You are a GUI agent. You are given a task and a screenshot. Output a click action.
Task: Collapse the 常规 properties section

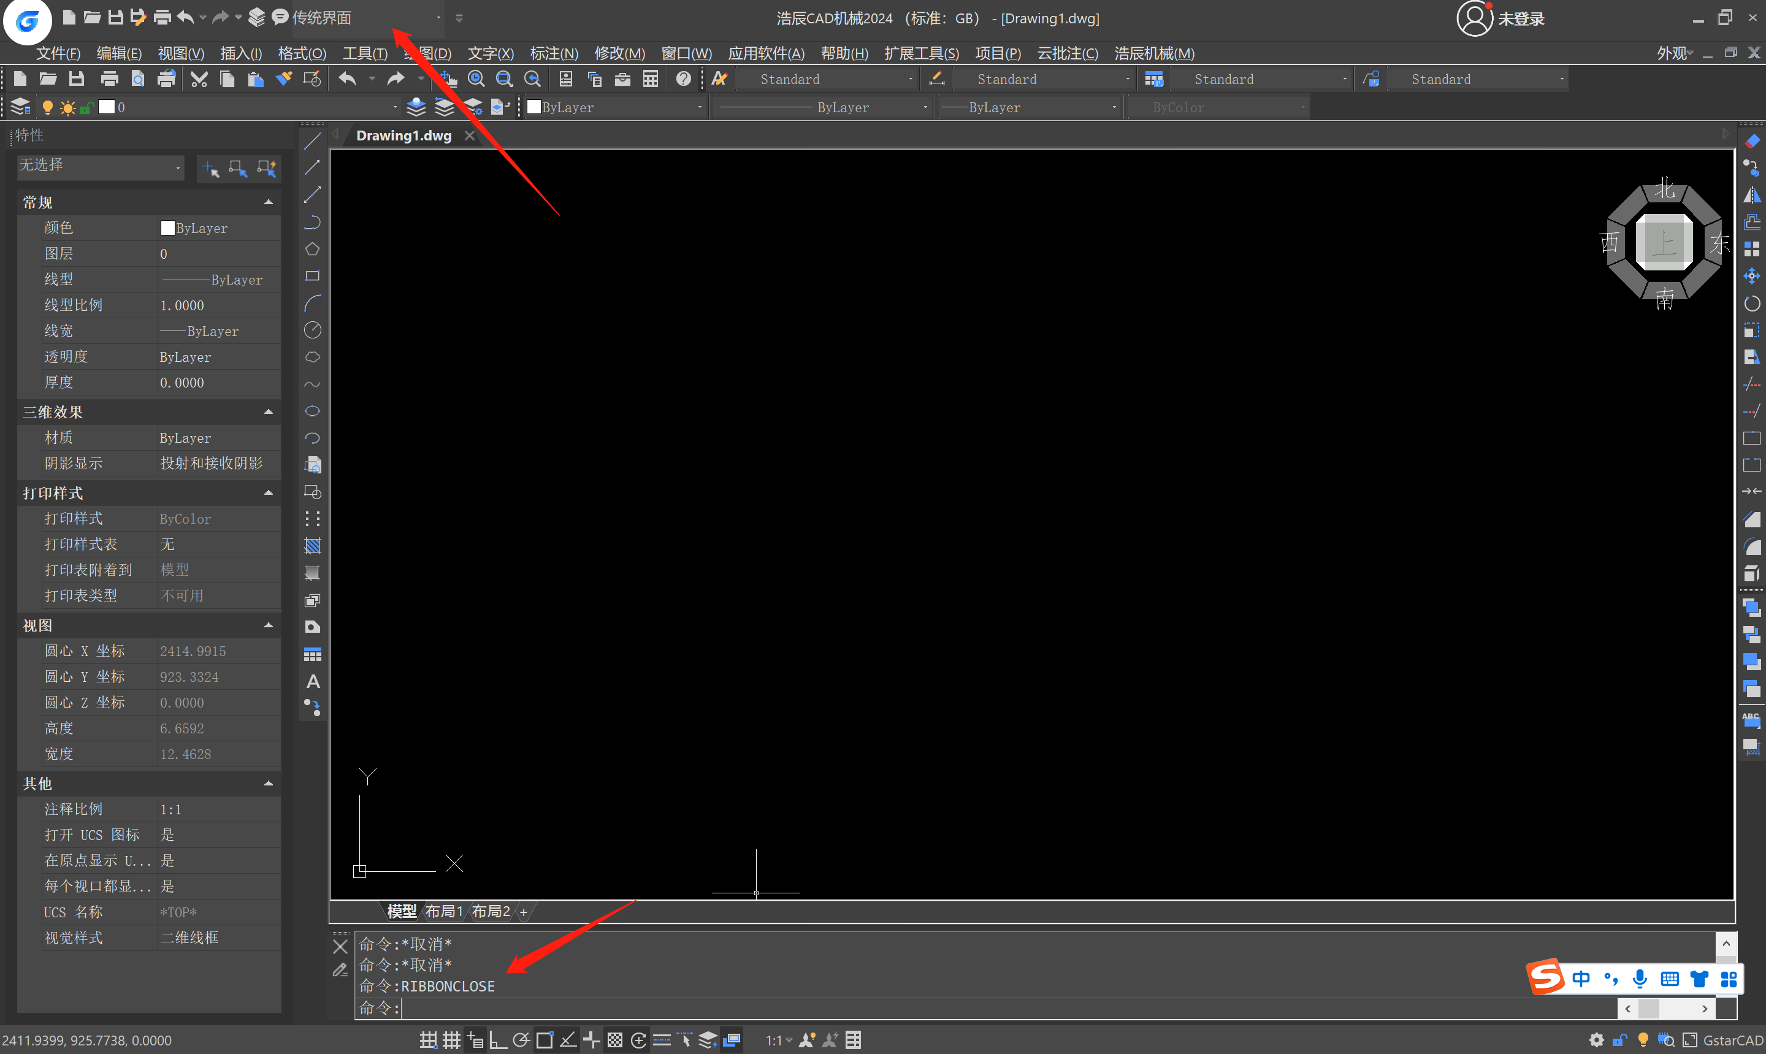coord(269,202)
